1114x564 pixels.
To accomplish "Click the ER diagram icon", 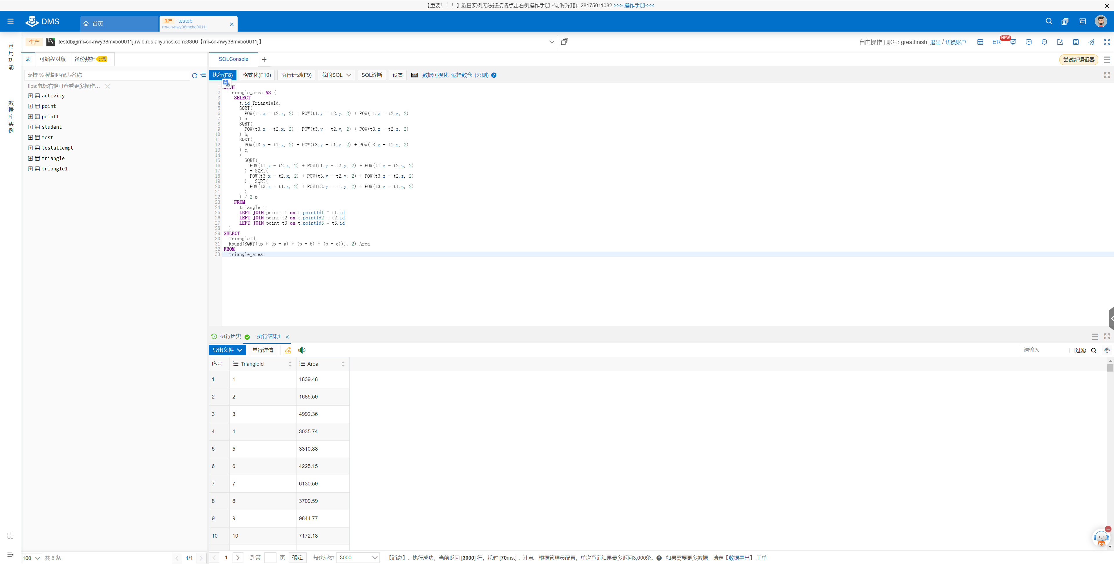I will (x=996, y=42).
